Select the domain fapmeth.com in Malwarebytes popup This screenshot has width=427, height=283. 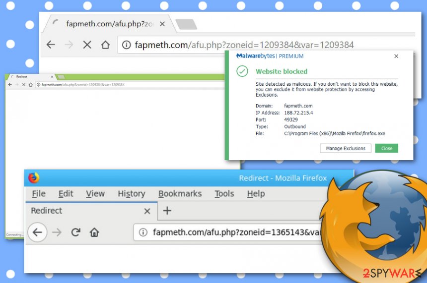tap(298, 106)
